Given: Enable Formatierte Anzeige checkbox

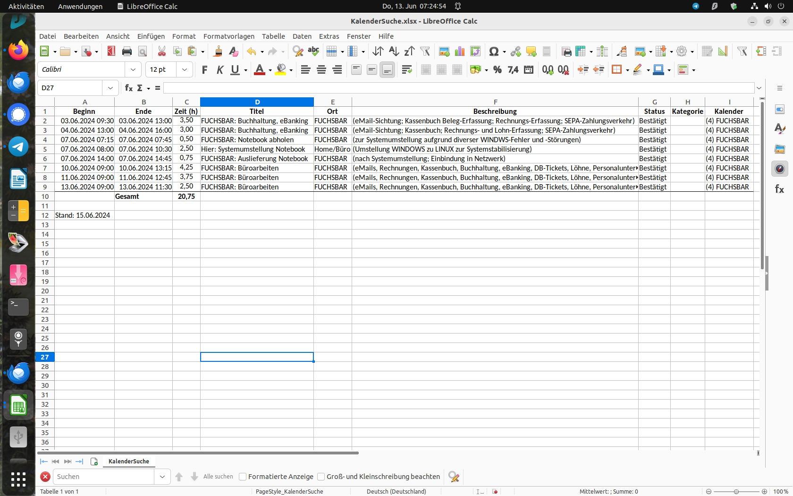Looking at the screenshot, I should tap(243, 477).
